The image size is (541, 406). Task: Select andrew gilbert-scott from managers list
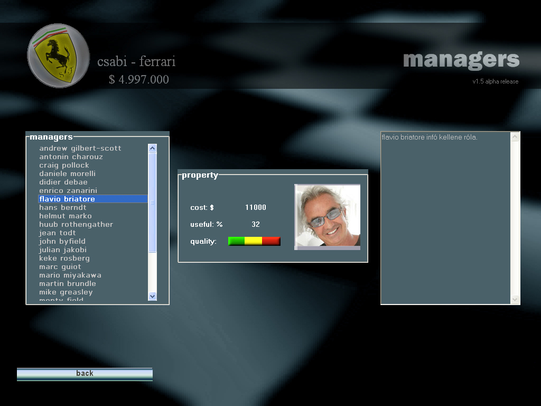coord(80,148)
